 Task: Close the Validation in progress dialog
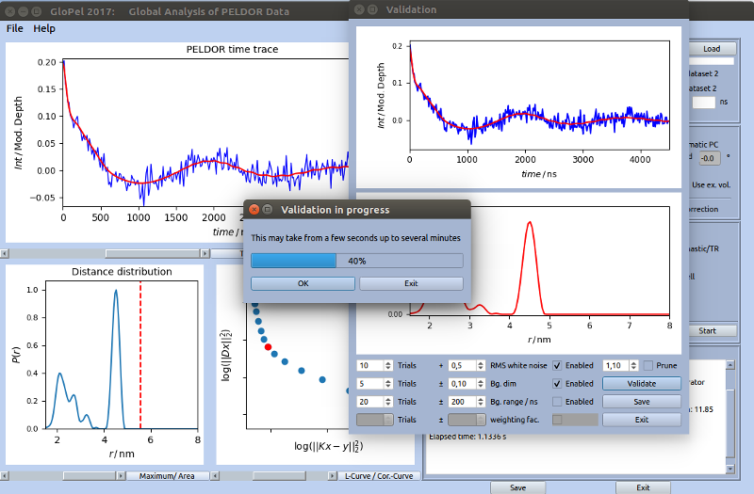253,209
